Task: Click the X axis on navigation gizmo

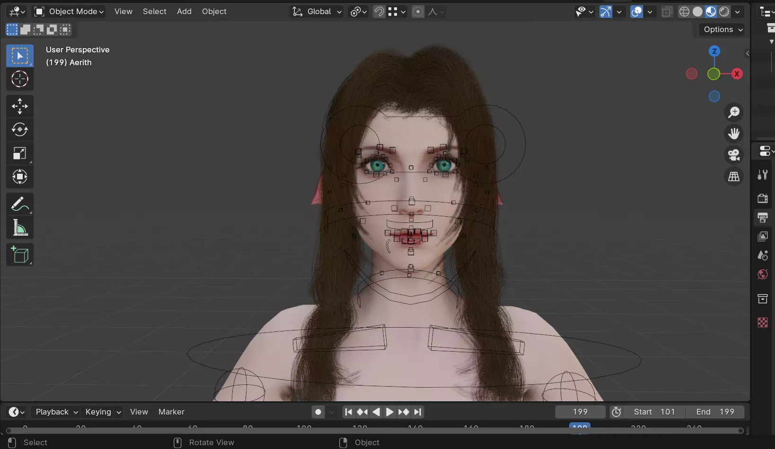Action: click(x=737, y=74)
